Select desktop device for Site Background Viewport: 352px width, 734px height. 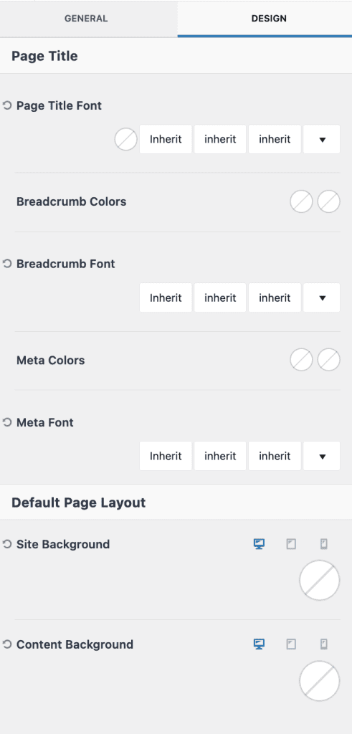click(x=259, y=544)
